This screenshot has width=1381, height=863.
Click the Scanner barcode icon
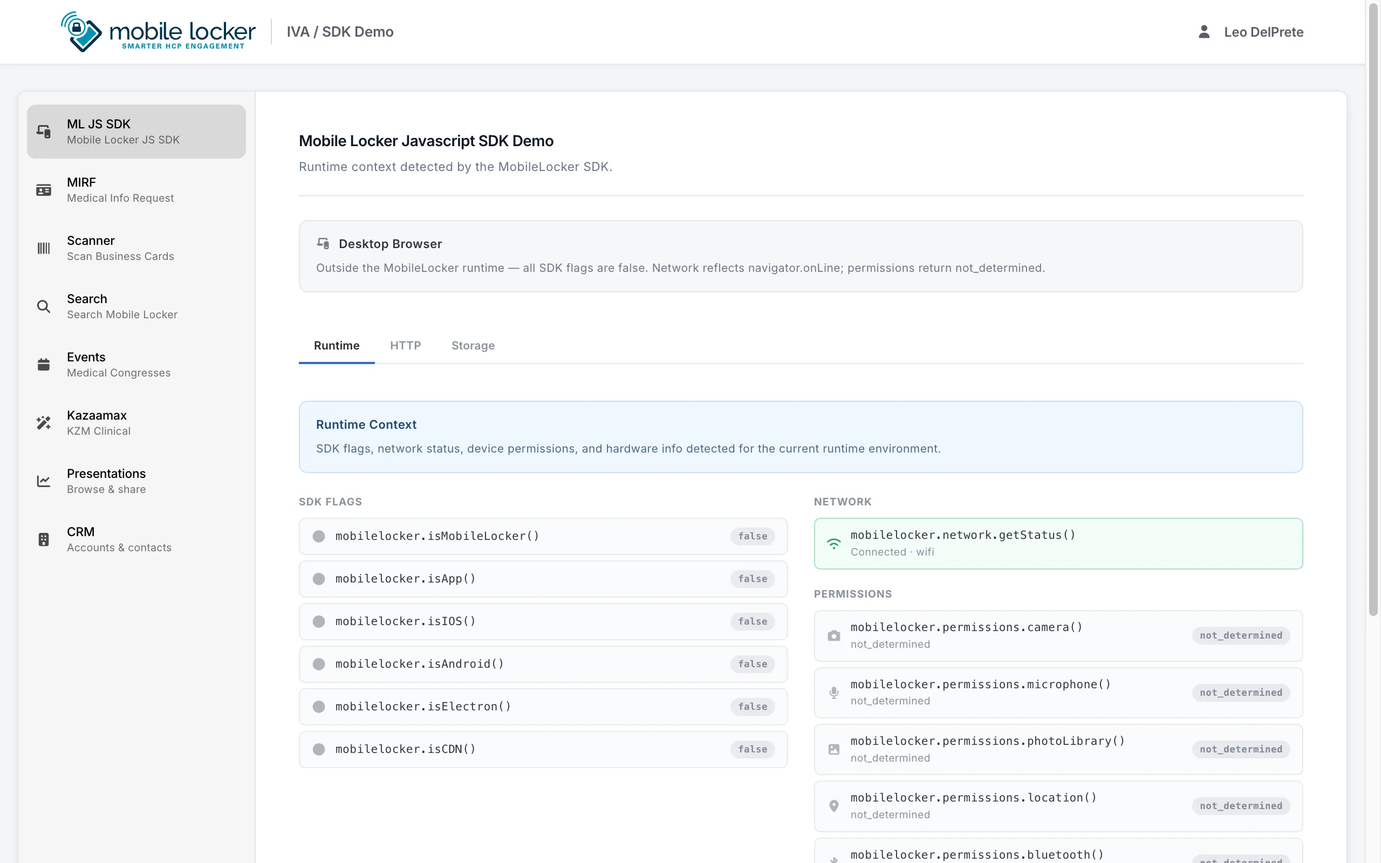[43, 248]
